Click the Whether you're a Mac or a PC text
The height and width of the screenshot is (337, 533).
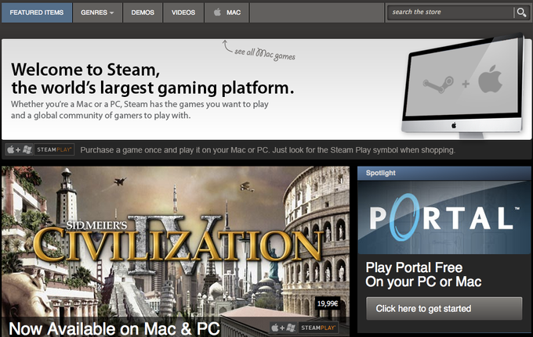(140, 109)
